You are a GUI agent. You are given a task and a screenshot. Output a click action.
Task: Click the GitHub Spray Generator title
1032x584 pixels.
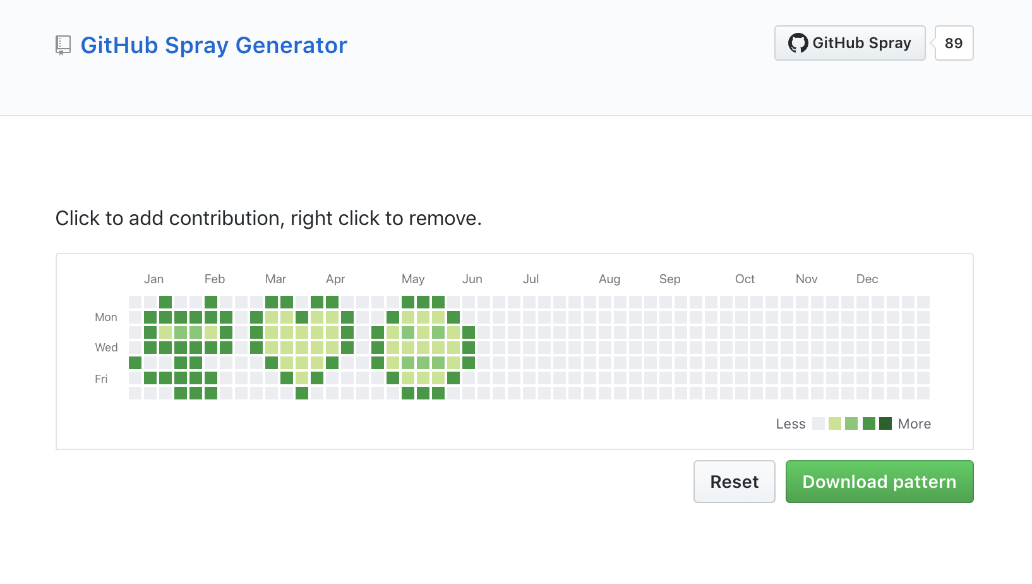213,45
